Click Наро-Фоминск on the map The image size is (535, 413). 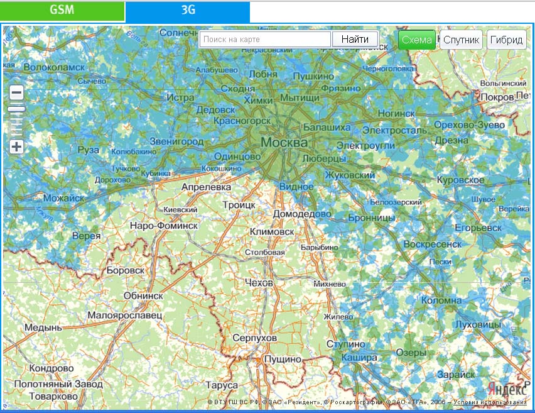point(163,225)
